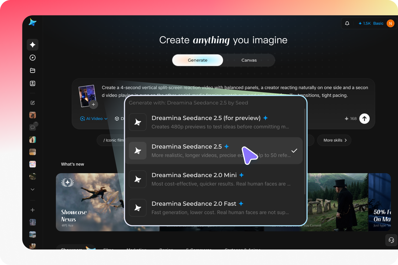Click the uploaded reference image thumbnail
This screenshot has width=398, height=265.
(x=87, y=96)
